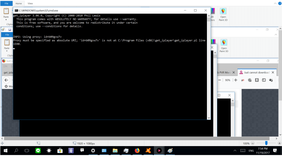Open Settings gear icon on the taskbar

coord(93,151)
